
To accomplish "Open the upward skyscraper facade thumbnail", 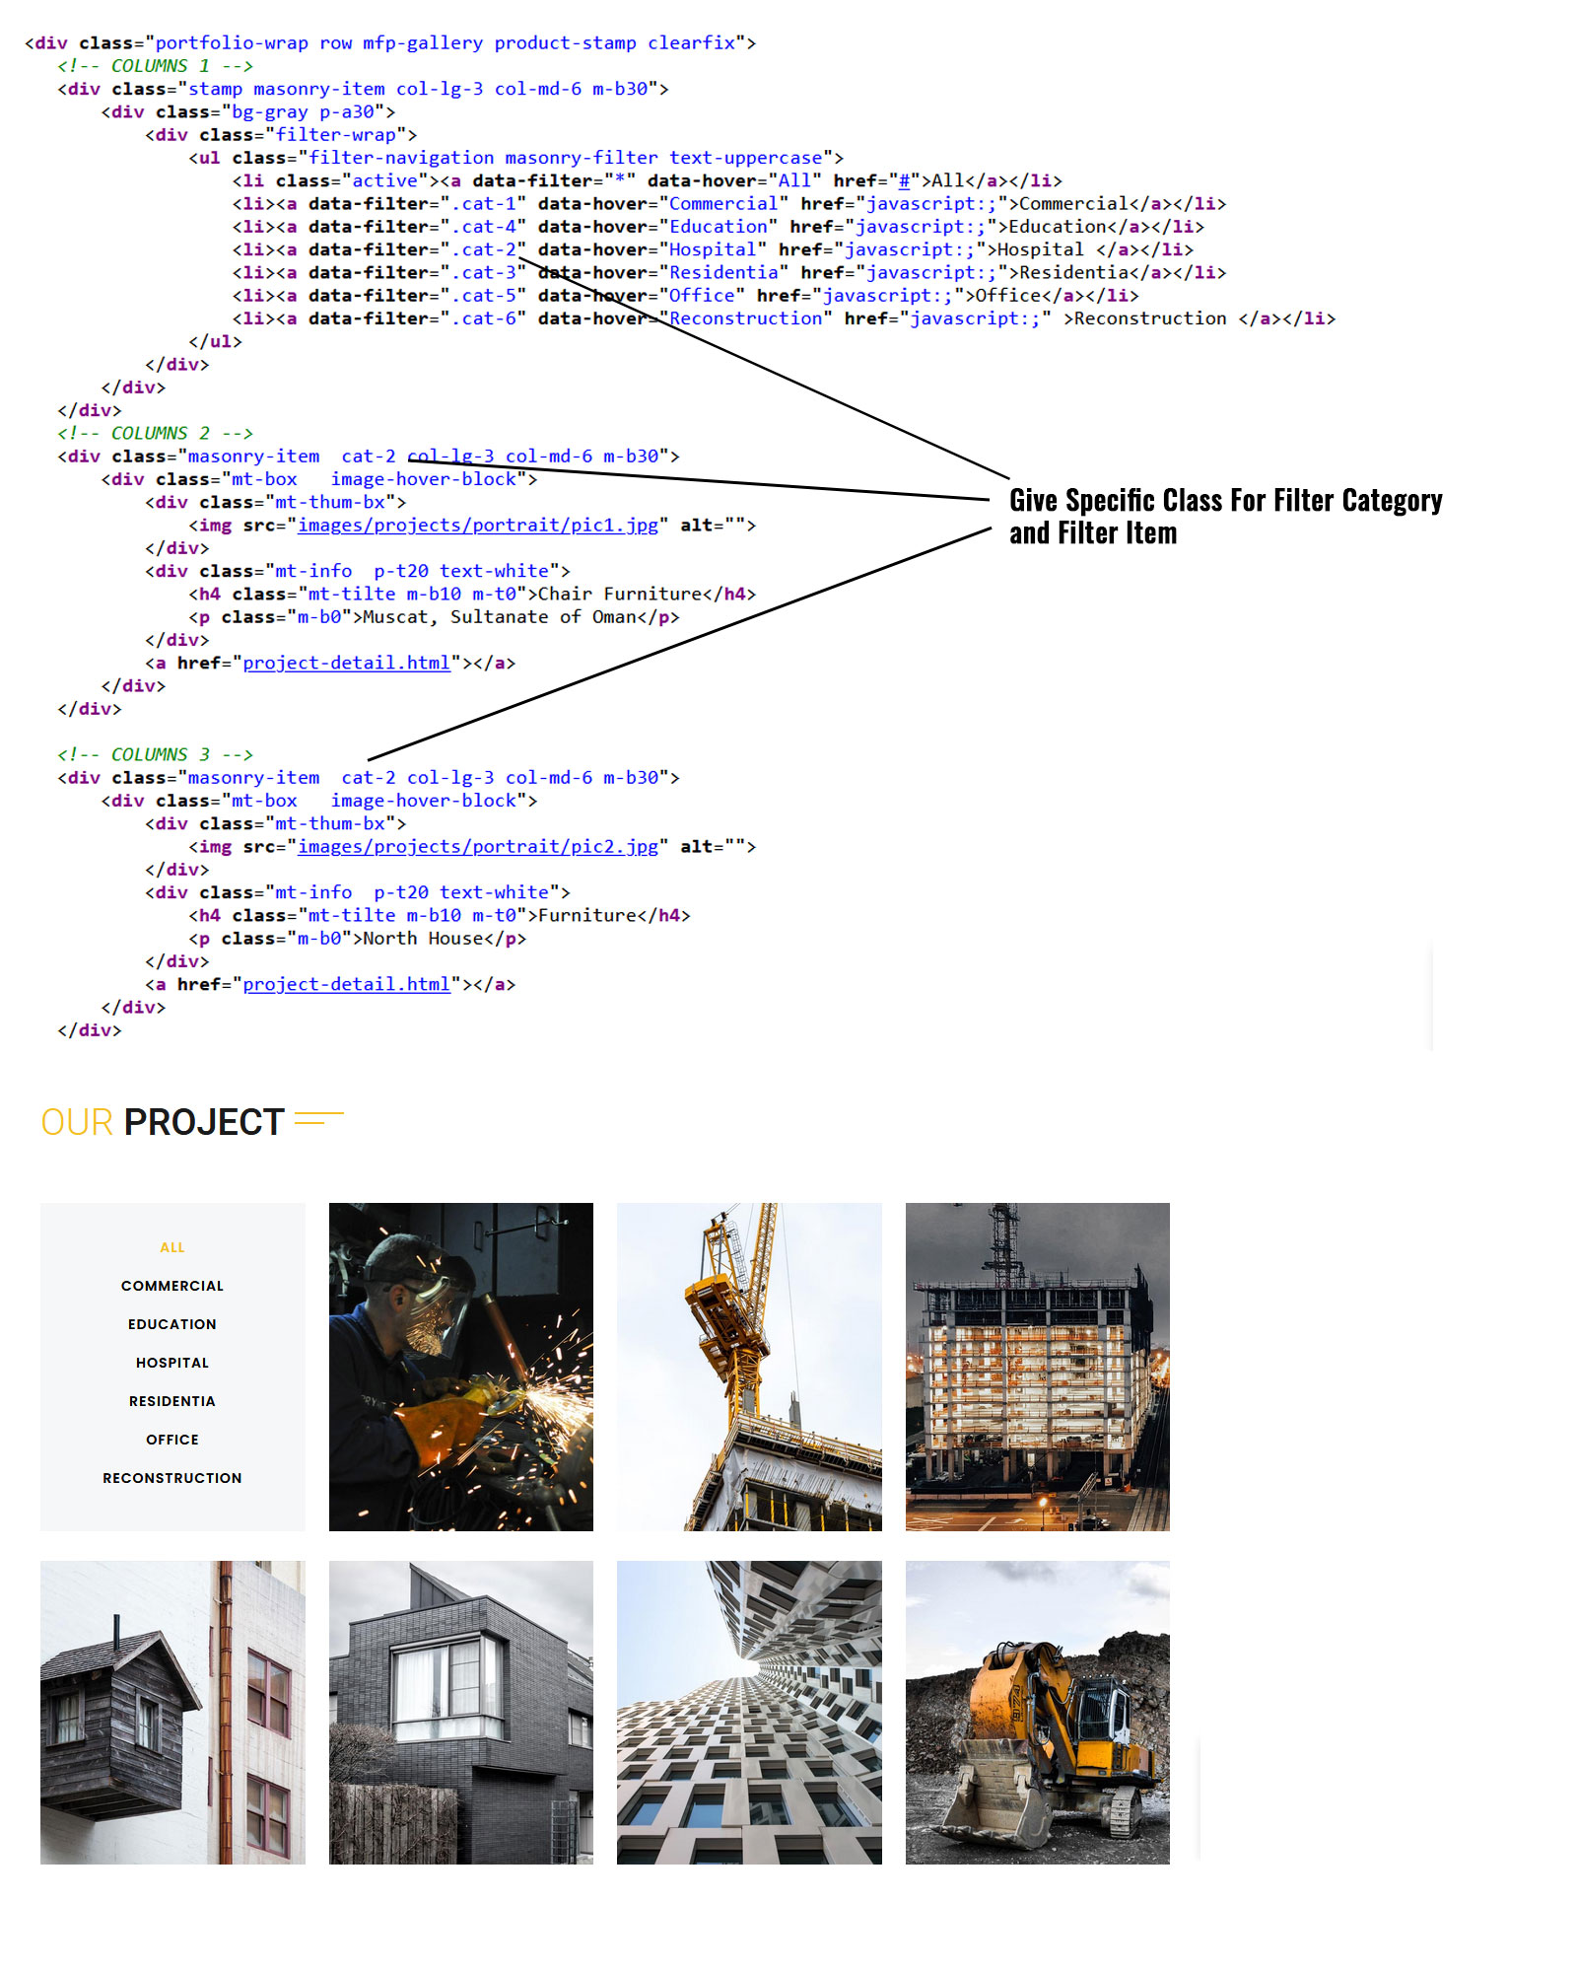I will click(x=749, y=1712).
